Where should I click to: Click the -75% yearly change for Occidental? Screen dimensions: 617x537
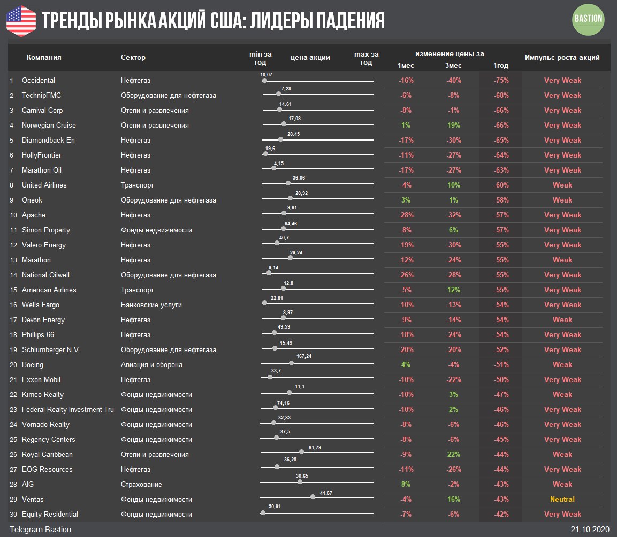[x=501, y=81]
